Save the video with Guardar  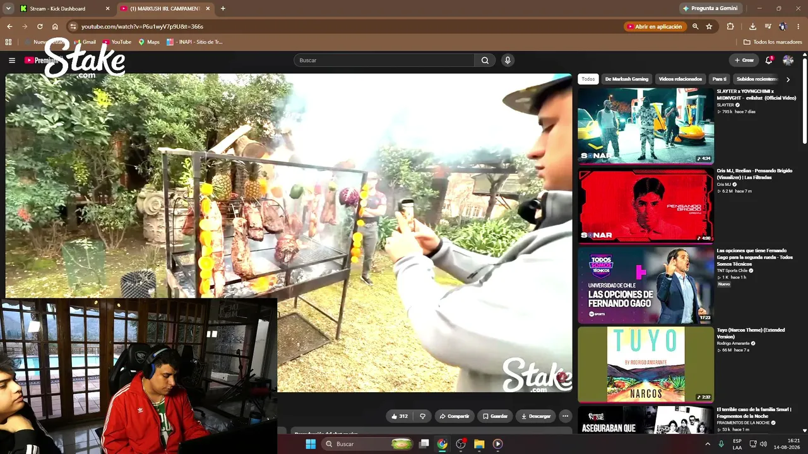tap(495, 416)
